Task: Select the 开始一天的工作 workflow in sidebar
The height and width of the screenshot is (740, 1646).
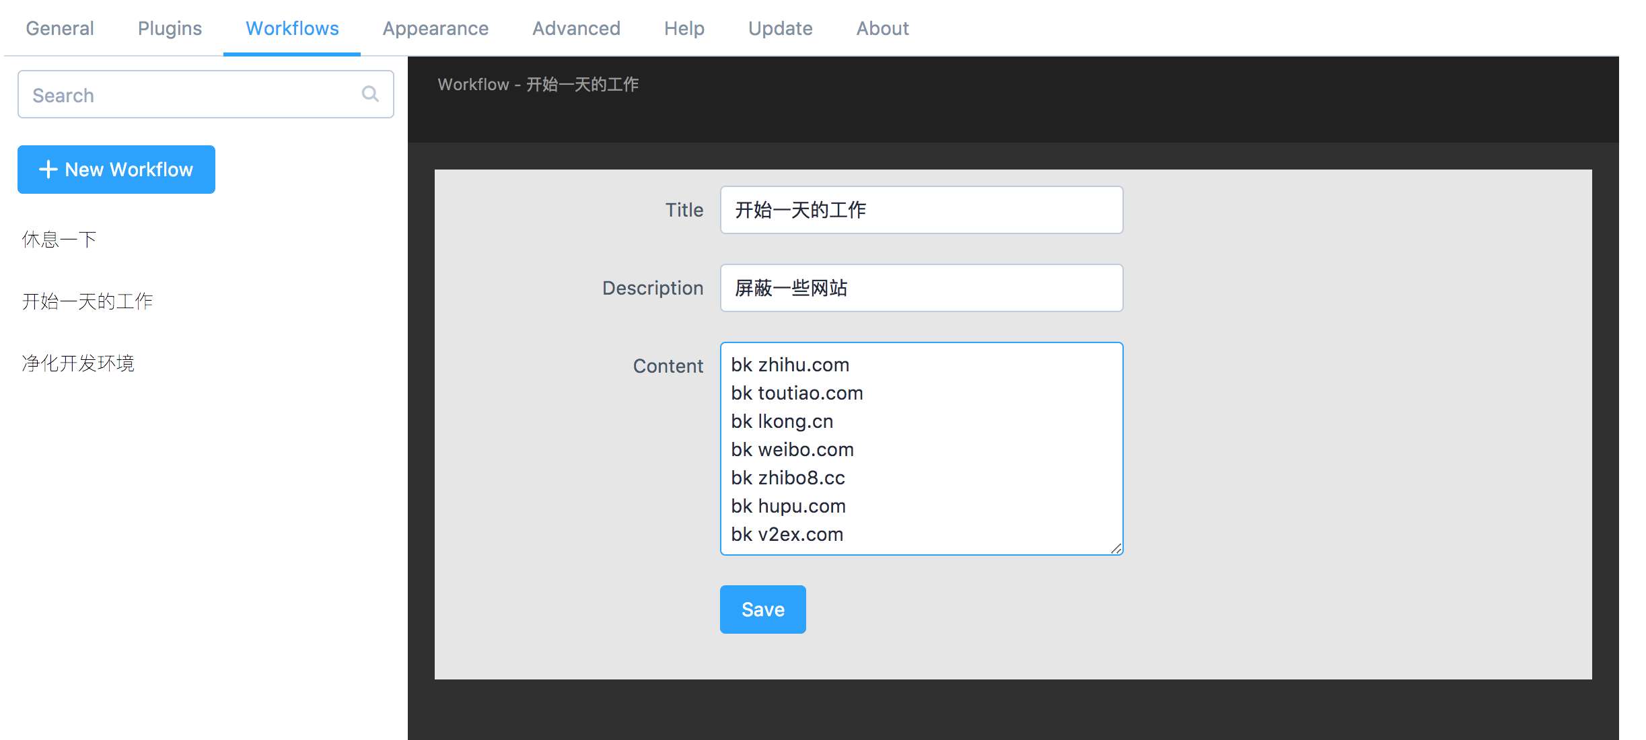Action: 87,301
